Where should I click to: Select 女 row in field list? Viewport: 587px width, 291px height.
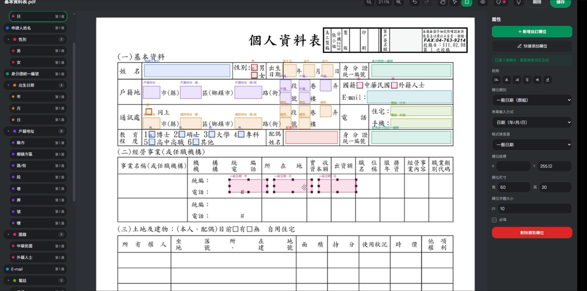click(38, 62)
